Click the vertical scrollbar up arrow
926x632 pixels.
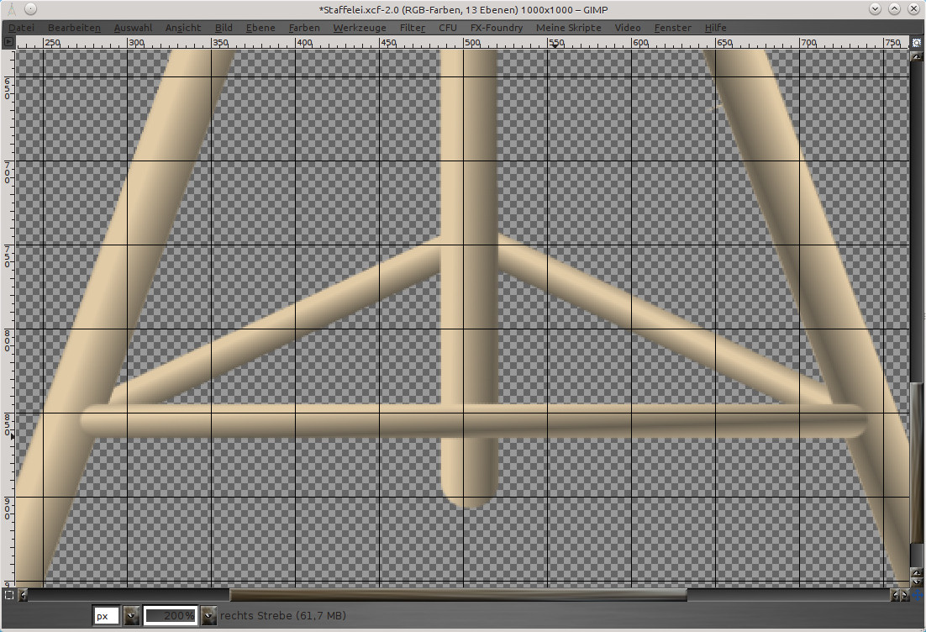point(915,55)
